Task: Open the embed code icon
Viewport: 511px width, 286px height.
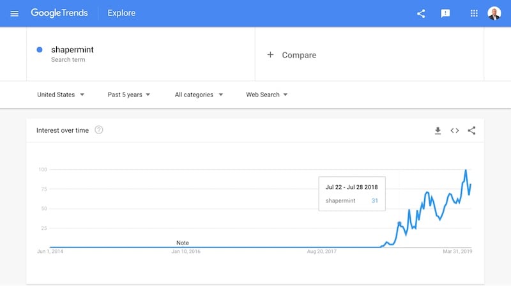Action: pos(455,131)
